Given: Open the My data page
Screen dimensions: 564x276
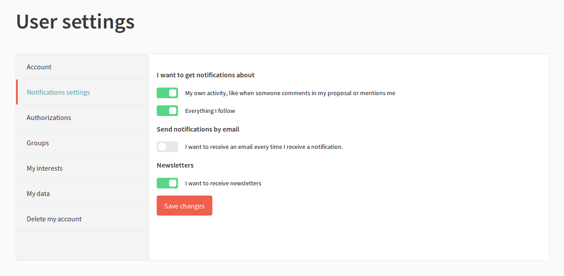Looking at the screenshot, I should click(x=38, y=194).
